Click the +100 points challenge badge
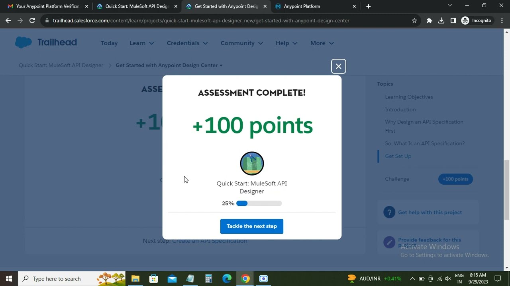 pos(455,179)
